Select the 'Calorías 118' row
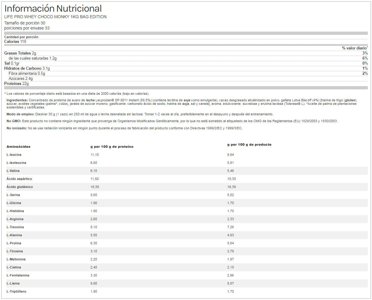372x300 pixels. click(186, 41)
